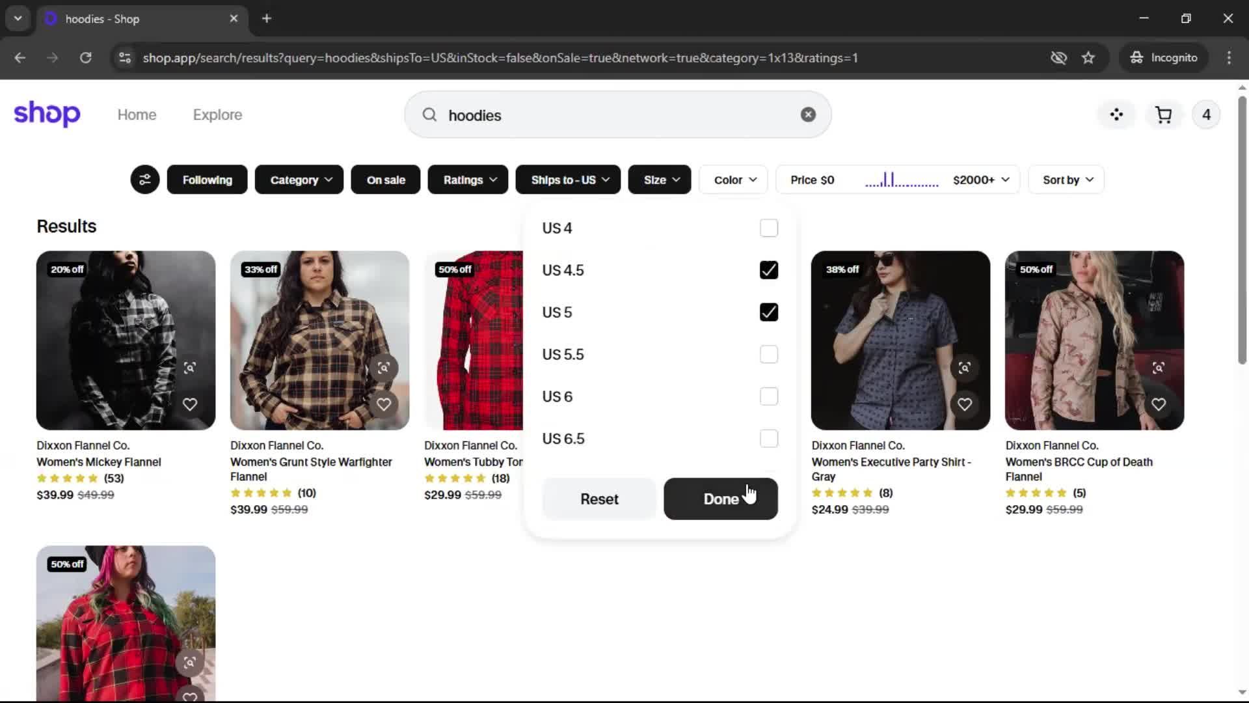Visual search the Grunt Style Warfighter Flannel
The height and width of the screenshot is (703, 1249).
[x=384, y=368]
